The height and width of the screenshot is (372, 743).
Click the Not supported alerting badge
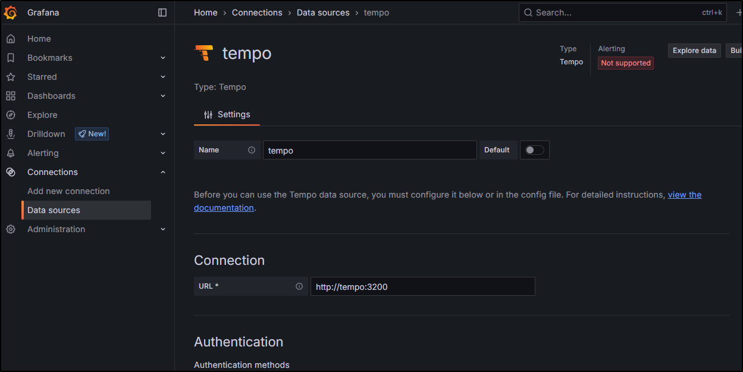[x=626, y=63]
